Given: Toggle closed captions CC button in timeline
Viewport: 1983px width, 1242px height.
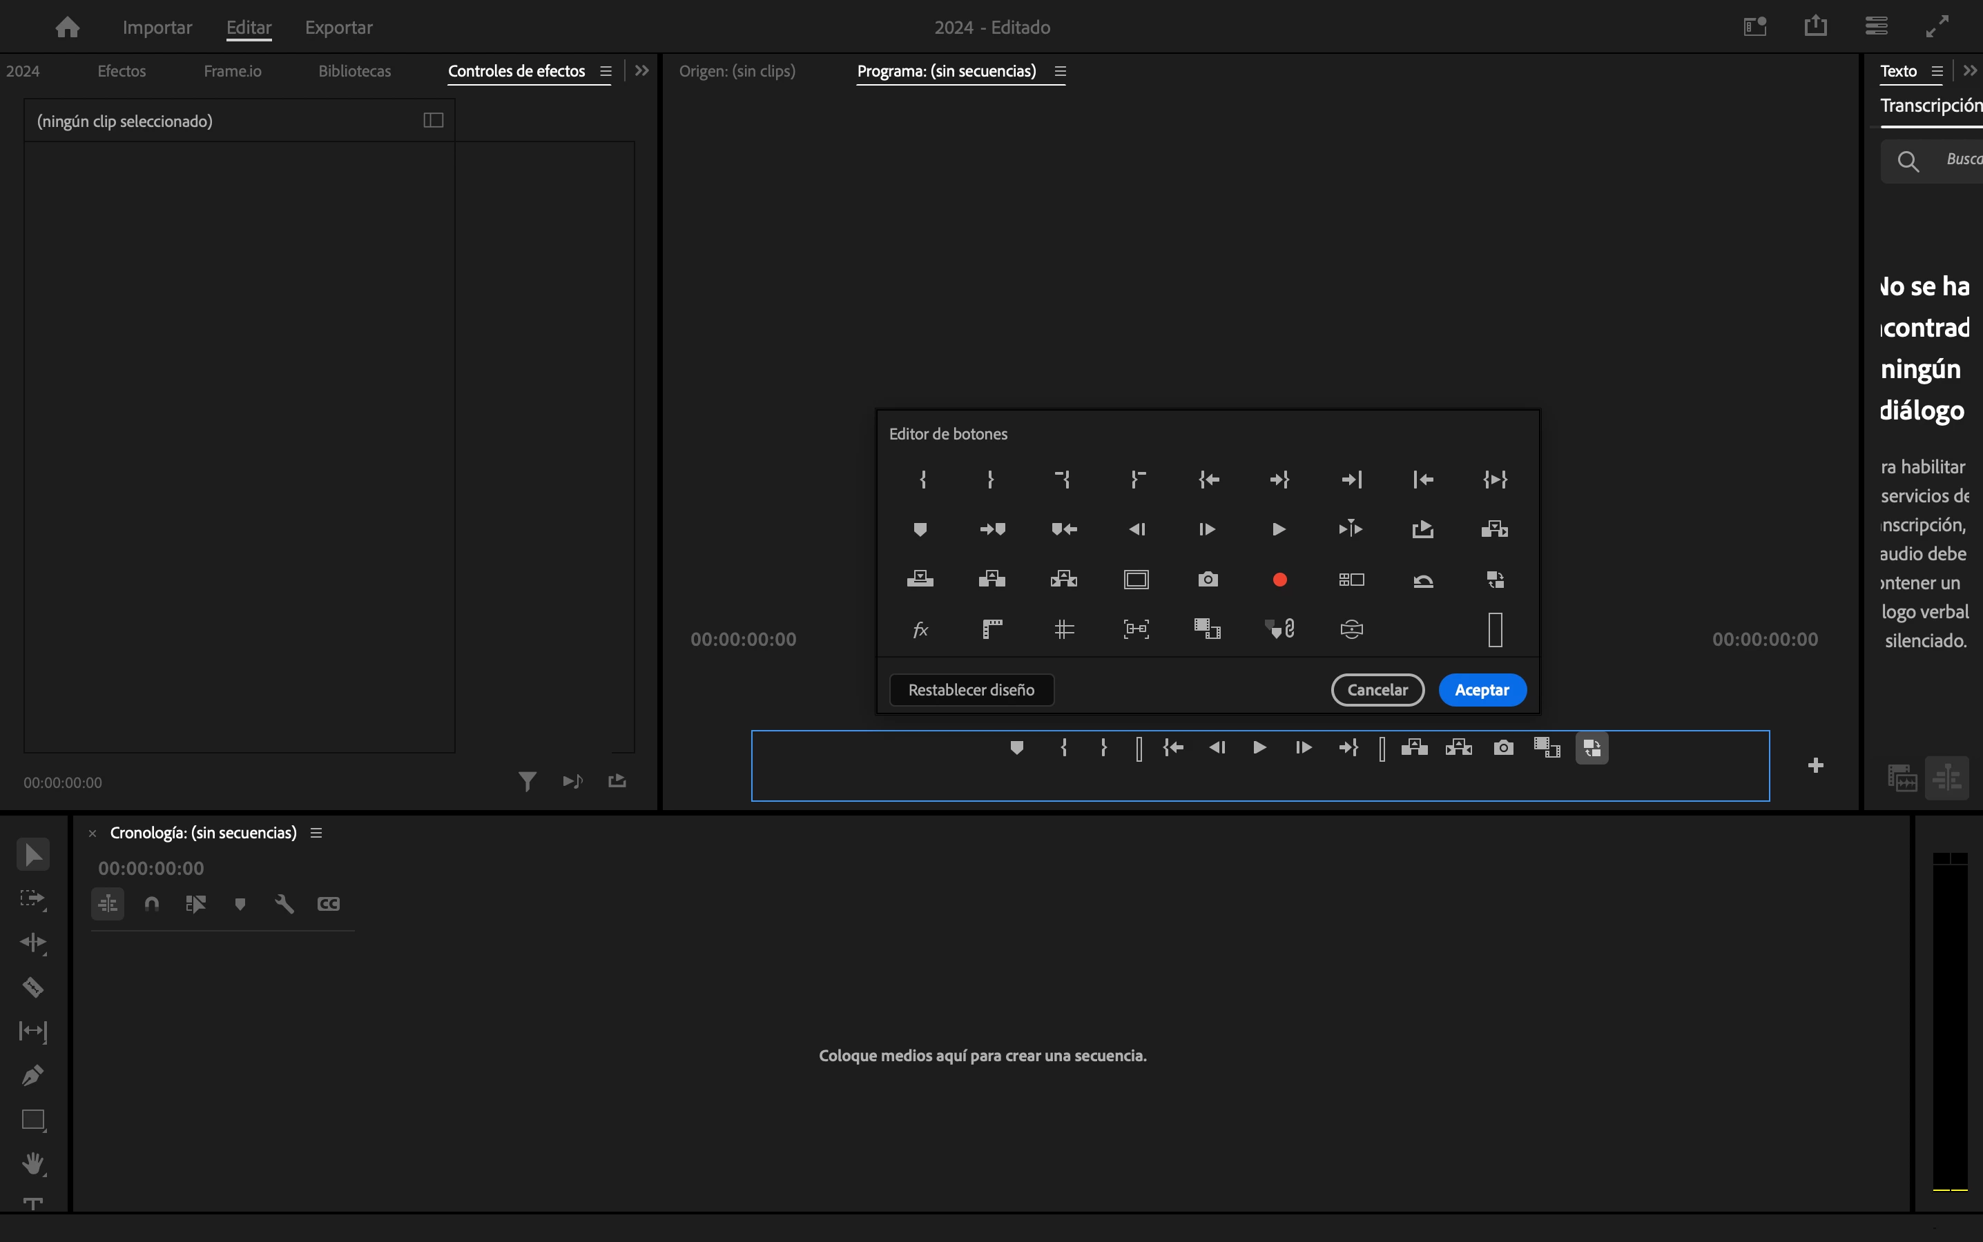Looking at the screenshot, I should (329, 904).
